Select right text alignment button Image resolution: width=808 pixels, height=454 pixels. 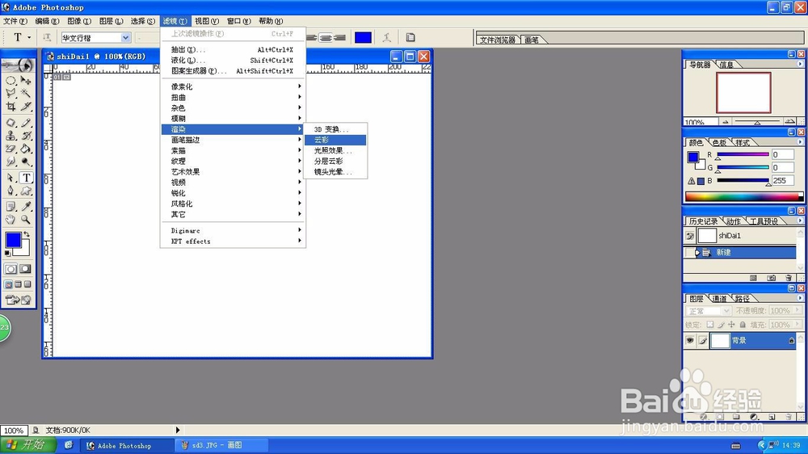point(339,38)
